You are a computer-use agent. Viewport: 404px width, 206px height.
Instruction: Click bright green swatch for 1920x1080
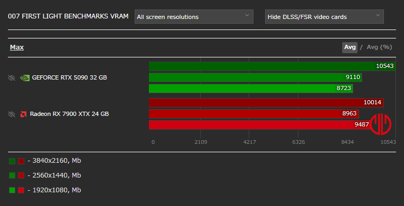[12, 190]
